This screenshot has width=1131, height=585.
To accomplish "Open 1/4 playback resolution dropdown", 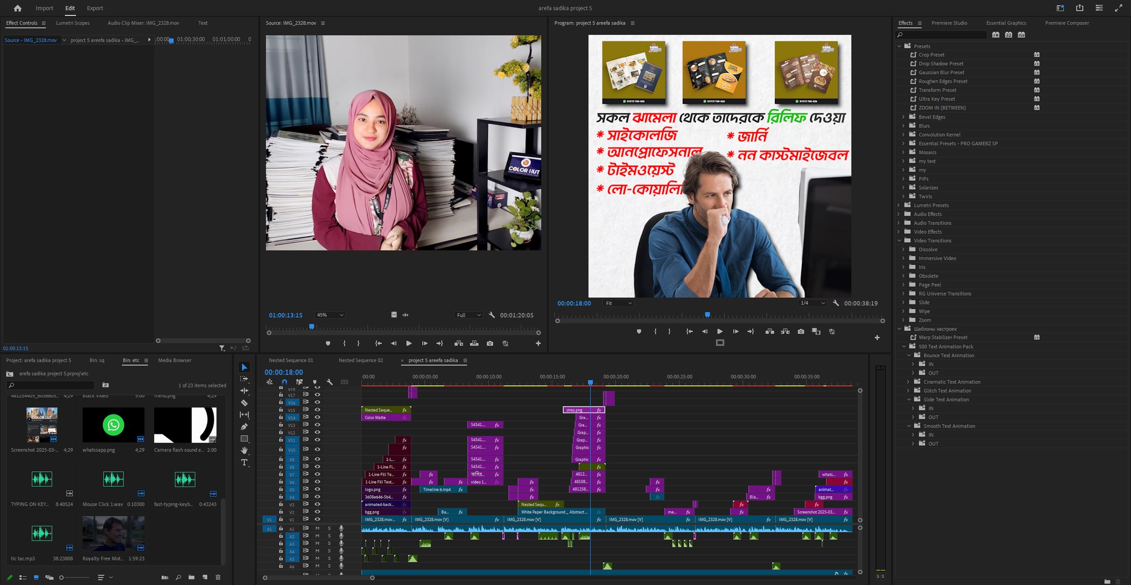I will pos(812,303).
